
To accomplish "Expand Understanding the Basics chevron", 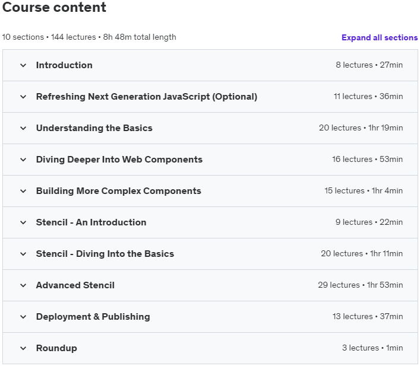I will pyautogui.click(x=23, y=128).
